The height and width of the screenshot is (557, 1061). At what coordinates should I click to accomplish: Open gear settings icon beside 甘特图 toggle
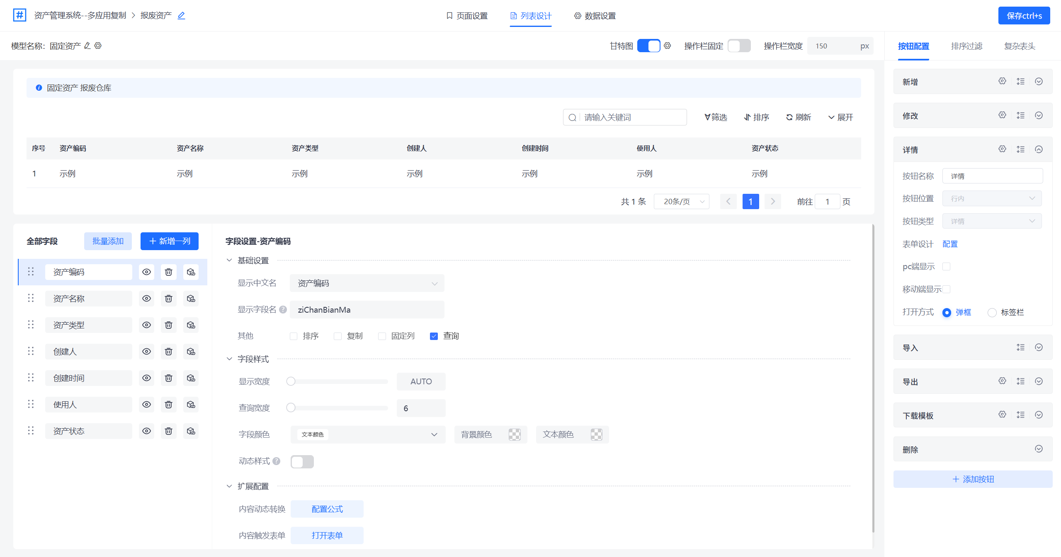tap(667, 46)
